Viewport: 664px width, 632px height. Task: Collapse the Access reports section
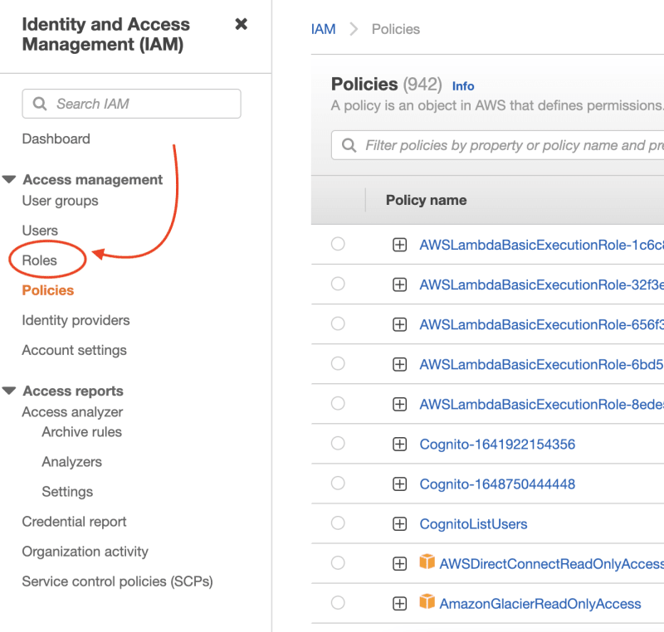pos(9,391)
